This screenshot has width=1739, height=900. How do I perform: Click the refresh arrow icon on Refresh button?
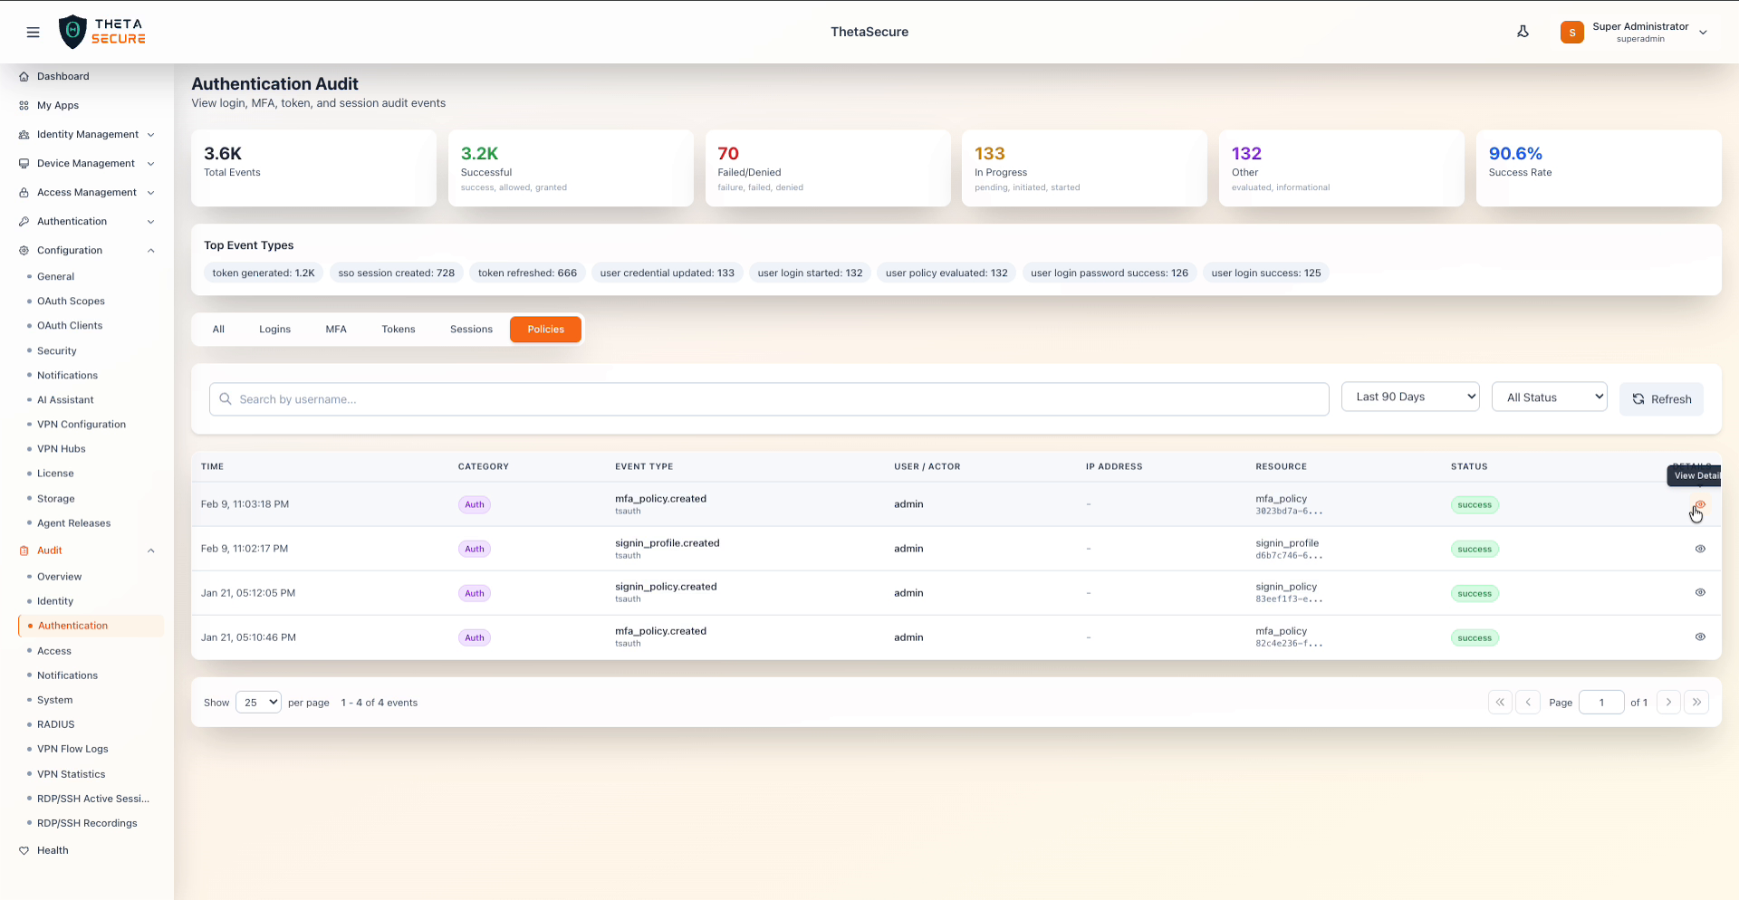coord(1638,399)
